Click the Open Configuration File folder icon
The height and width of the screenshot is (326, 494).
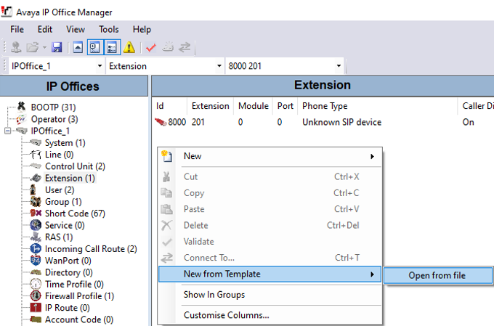[33, 48]
